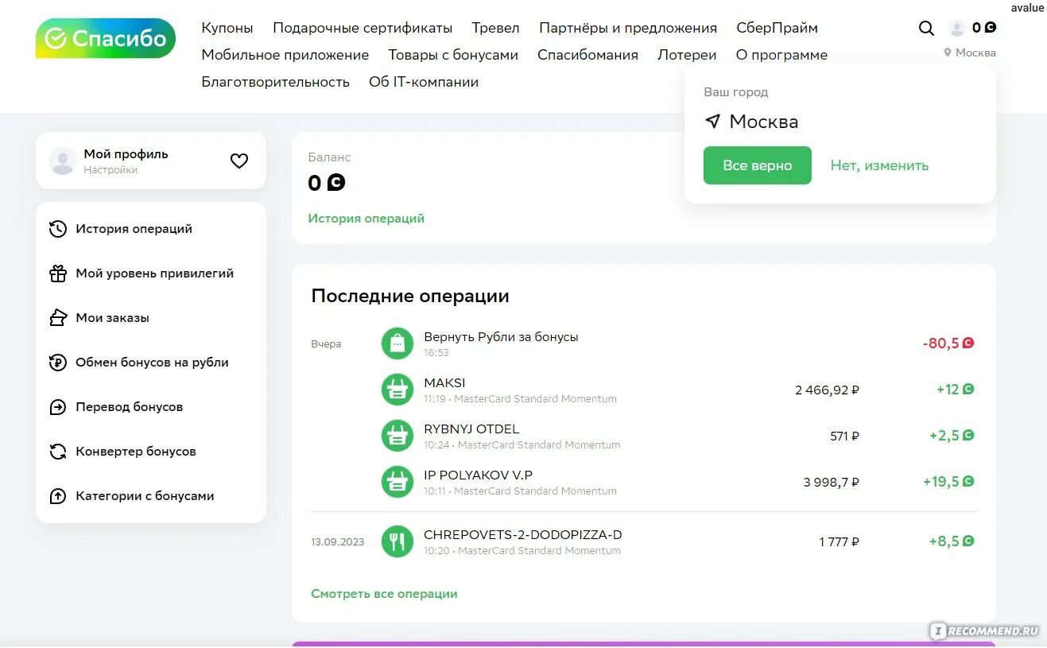Image resolution: width=1047 pixels, height=648 pixels.
Task: Click Смотреть все операции link
Action: coord(384,594)
